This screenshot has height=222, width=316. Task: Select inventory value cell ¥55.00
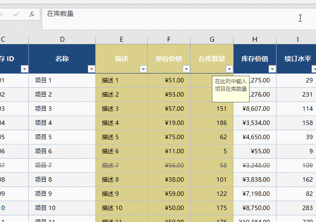255,151
